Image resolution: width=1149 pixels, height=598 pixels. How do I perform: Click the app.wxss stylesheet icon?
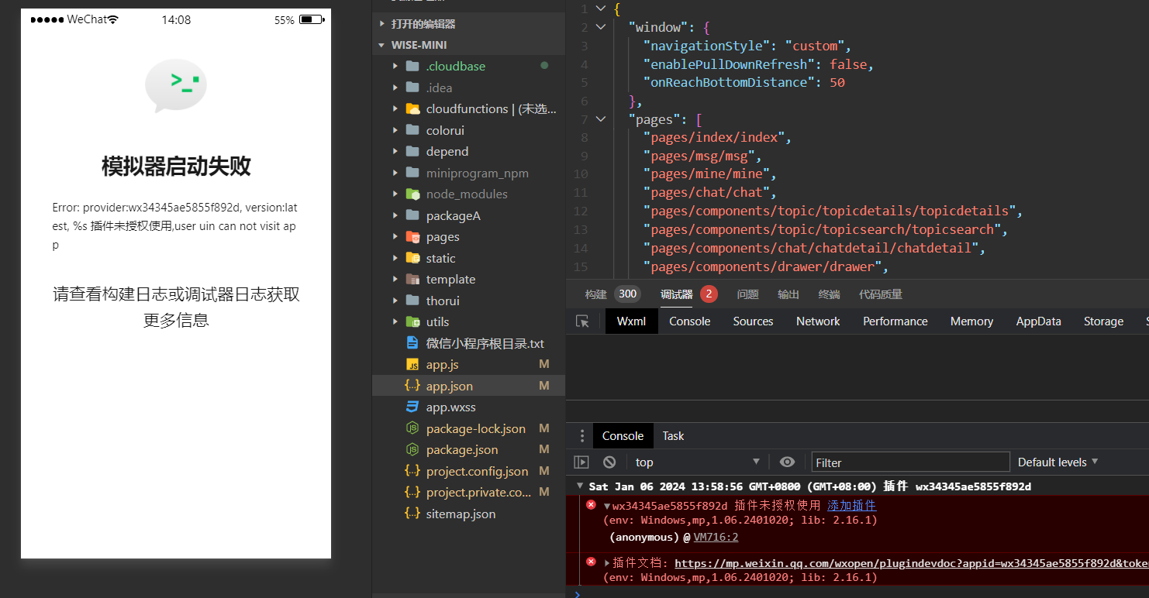[412, 407]
